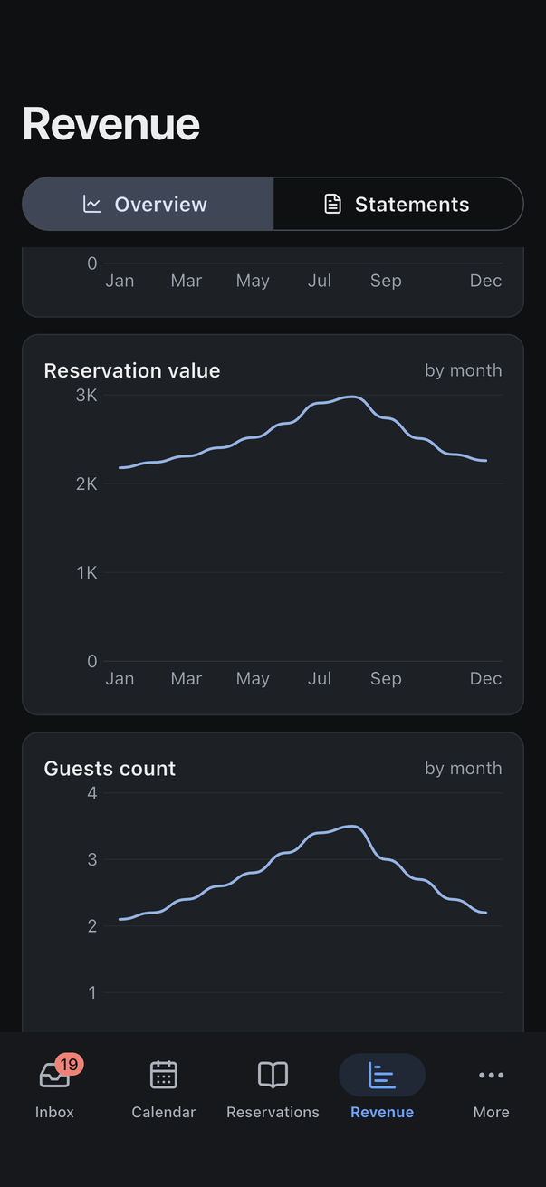Tap the line chart icon in Overview
This screenshot has height=1187, width=546.
tap(92, 204)
